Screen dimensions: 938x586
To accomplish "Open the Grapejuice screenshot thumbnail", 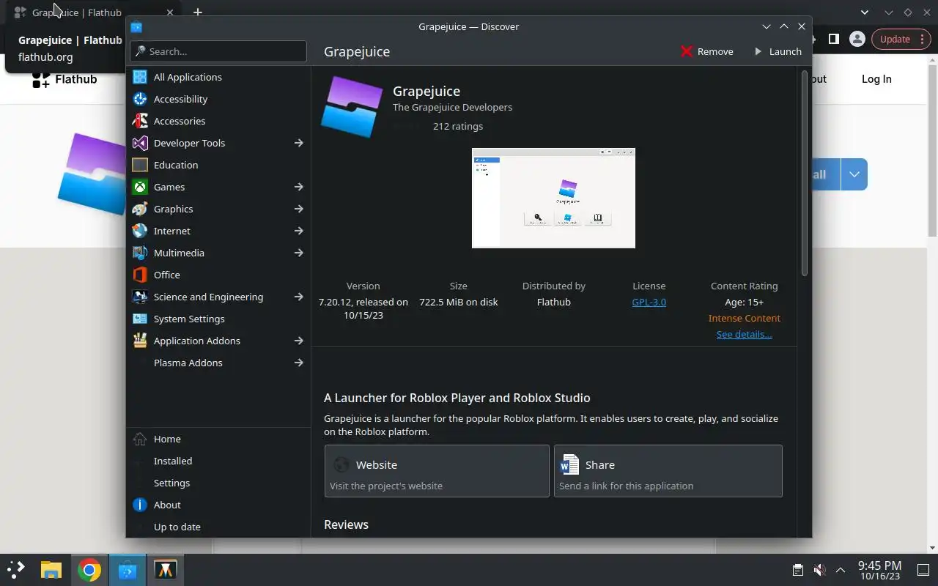I will click(553, 198).
